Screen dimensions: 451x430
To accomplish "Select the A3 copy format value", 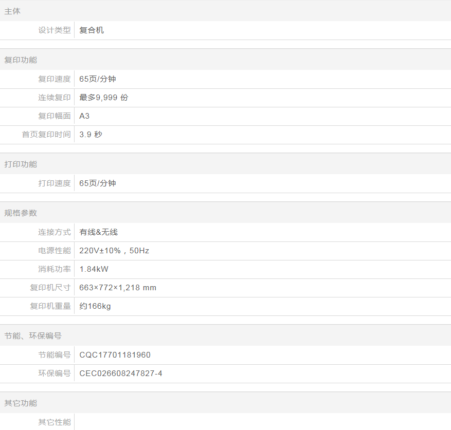I will click(x=84, y=116).
